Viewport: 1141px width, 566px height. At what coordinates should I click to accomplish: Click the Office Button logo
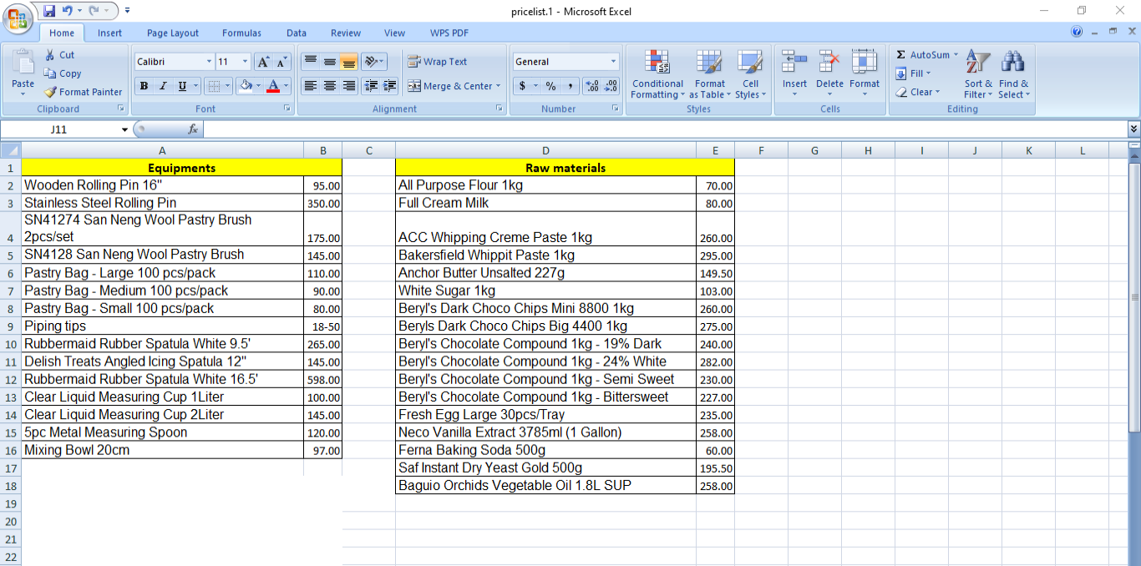[x=18, y=17]
